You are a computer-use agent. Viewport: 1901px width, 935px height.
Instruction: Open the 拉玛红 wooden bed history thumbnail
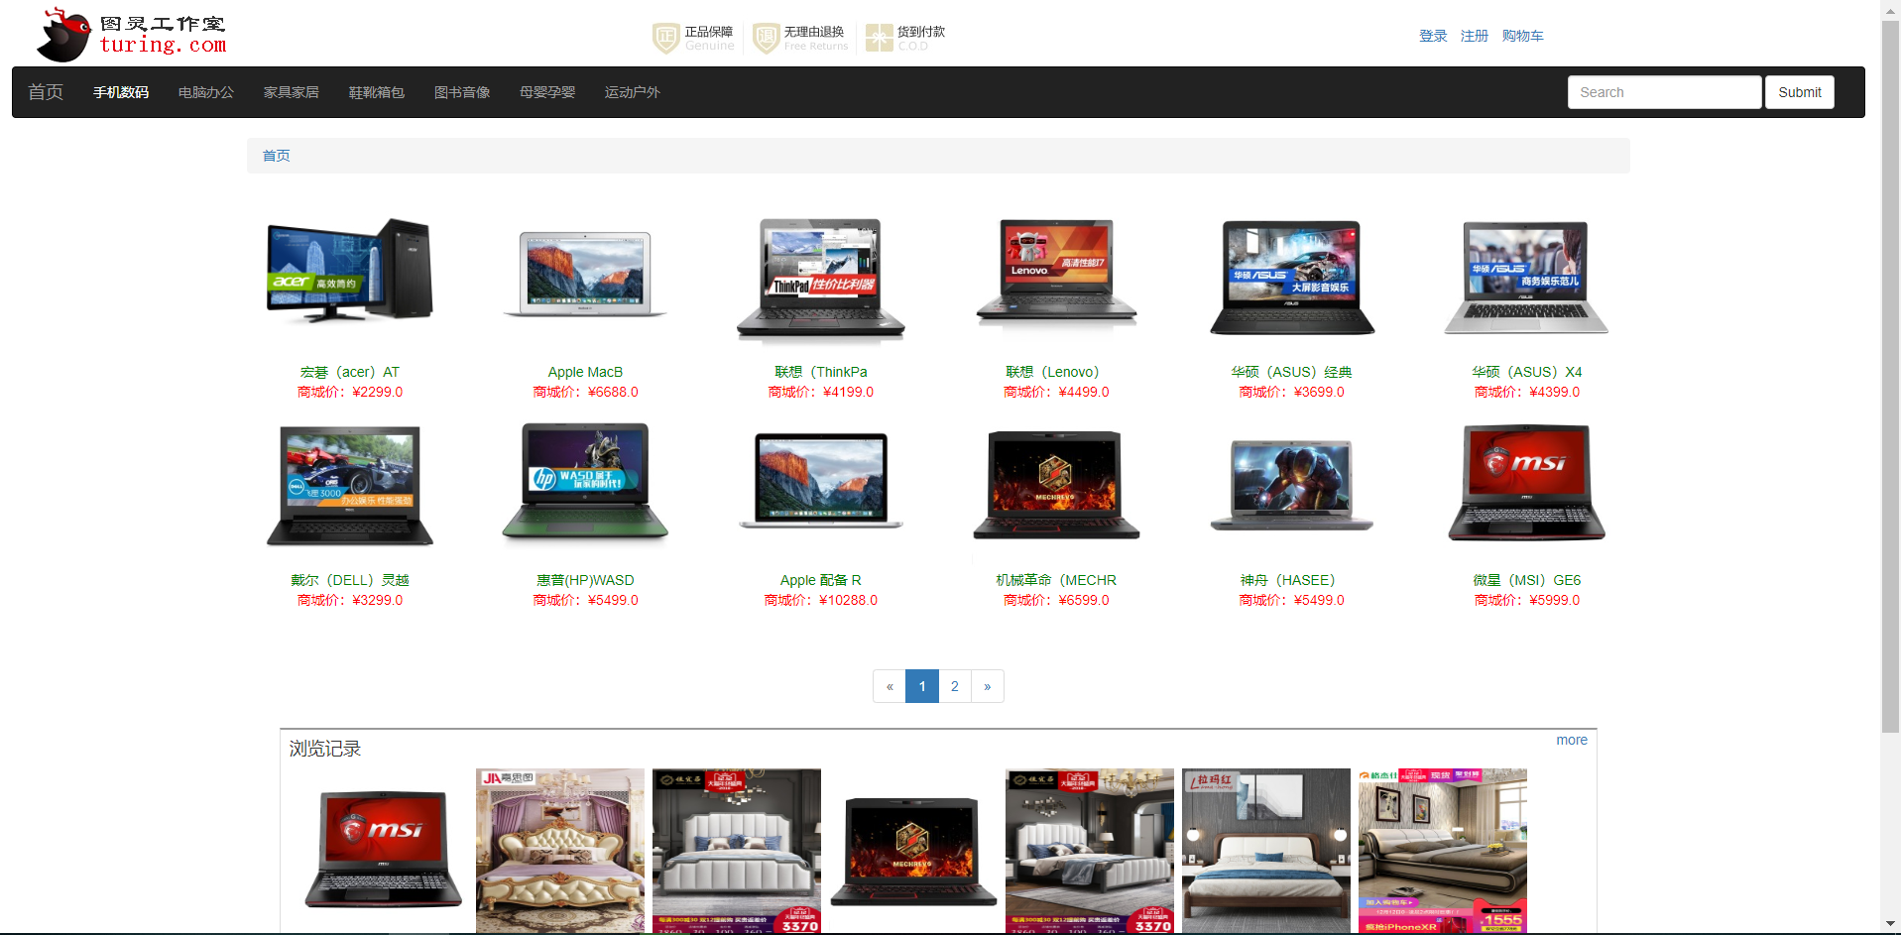1266,850
